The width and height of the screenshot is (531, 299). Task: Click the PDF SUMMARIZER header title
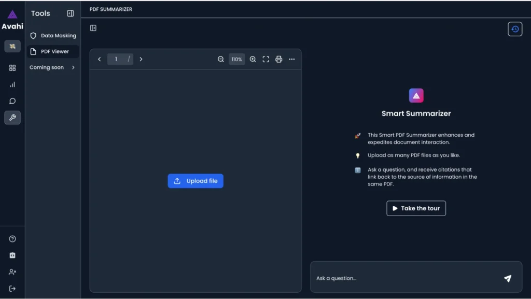click(x=111, y=9)
